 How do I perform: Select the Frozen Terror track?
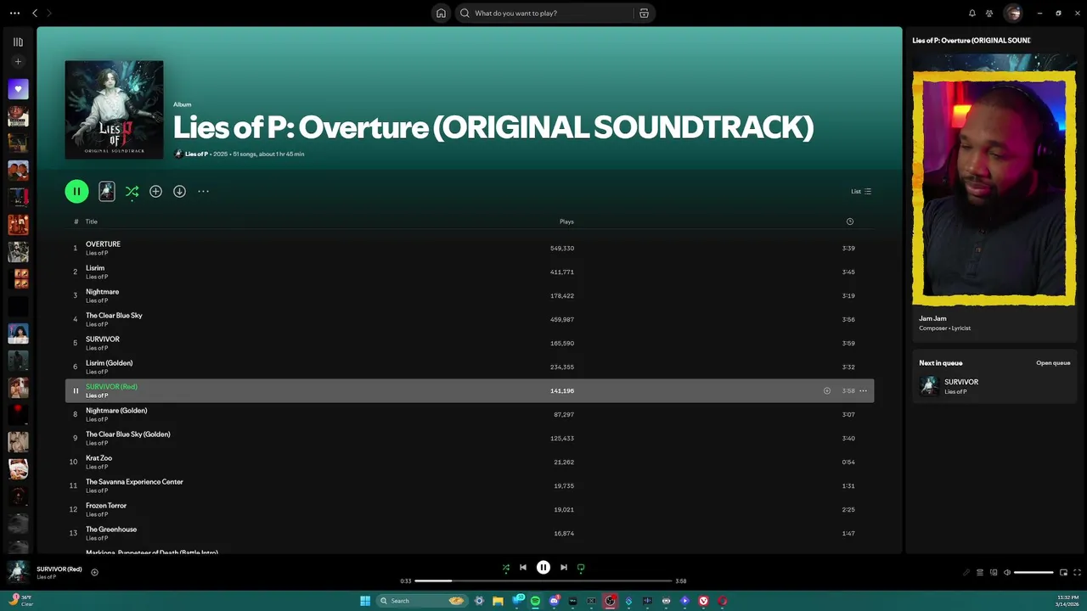click(470, 509)
